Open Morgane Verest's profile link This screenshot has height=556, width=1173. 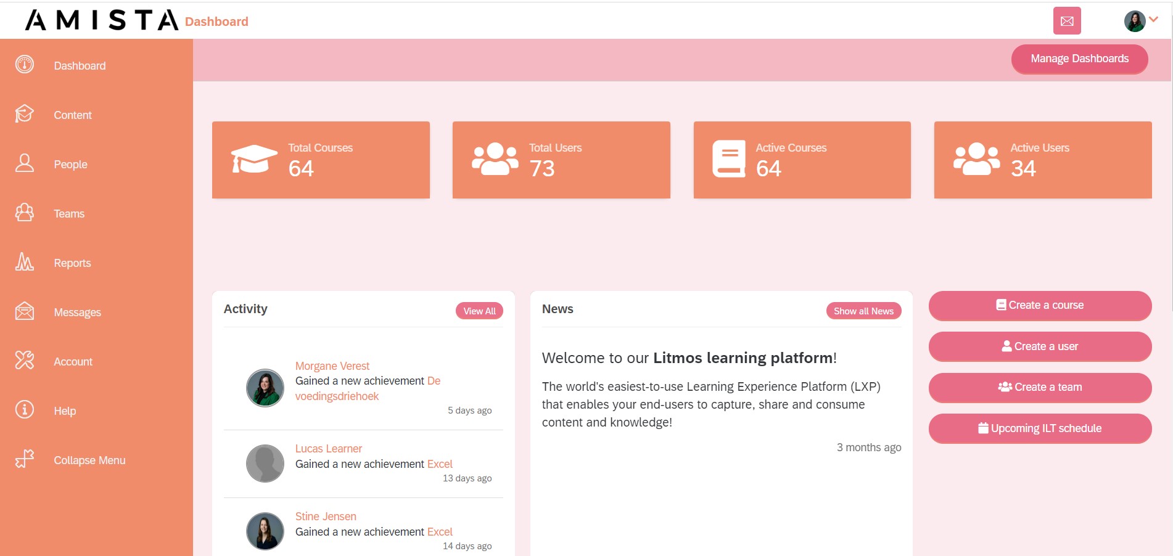[x=332, y=366]
